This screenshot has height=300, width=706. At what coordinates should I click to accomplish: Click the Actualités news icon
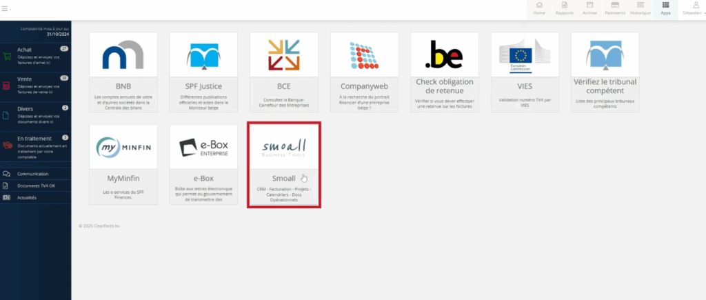6,197
